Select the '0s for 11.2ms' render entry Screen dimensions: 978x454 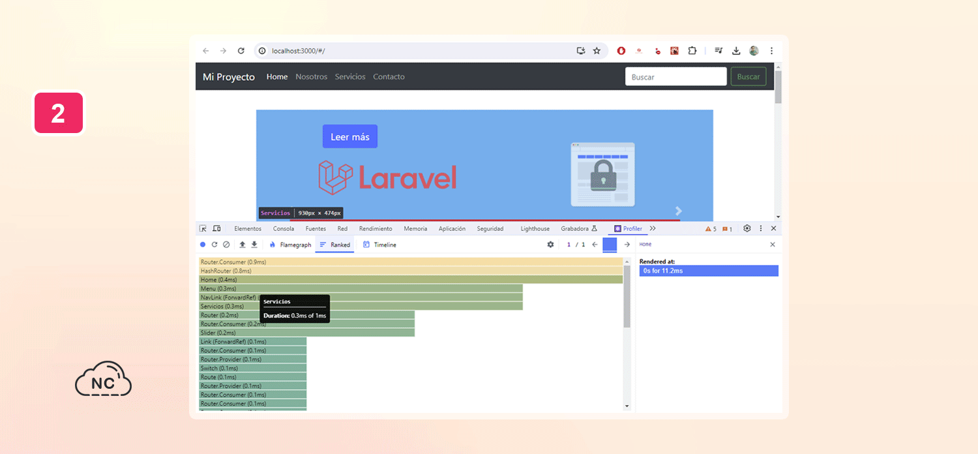709,271
